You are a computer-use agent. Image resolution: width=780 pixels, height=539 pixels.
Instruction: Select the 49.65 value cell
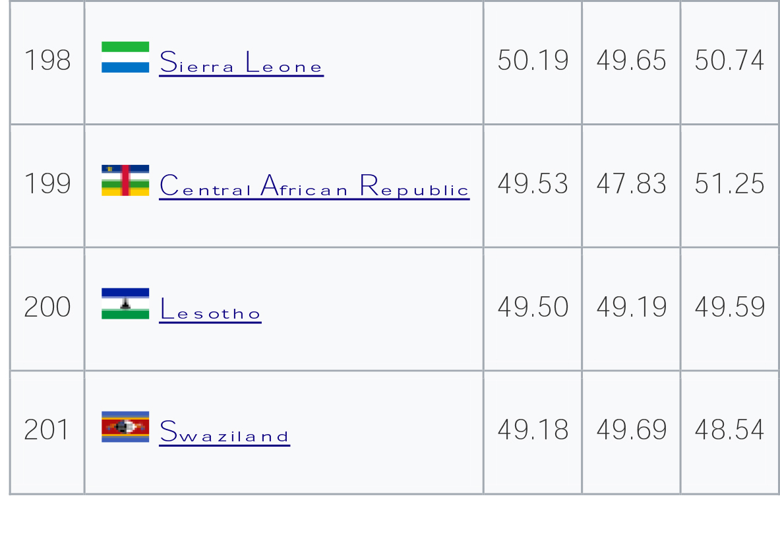tap(631, 62)
